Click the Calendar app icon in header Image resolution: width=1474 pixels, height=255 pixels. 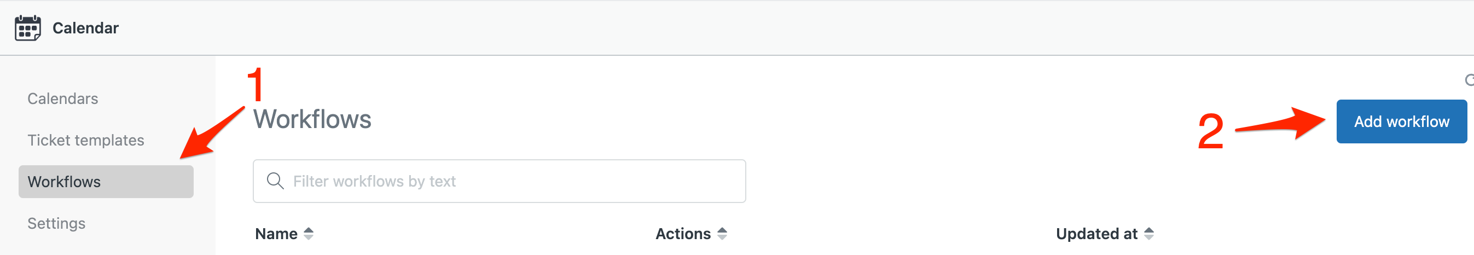coord(27,28)
